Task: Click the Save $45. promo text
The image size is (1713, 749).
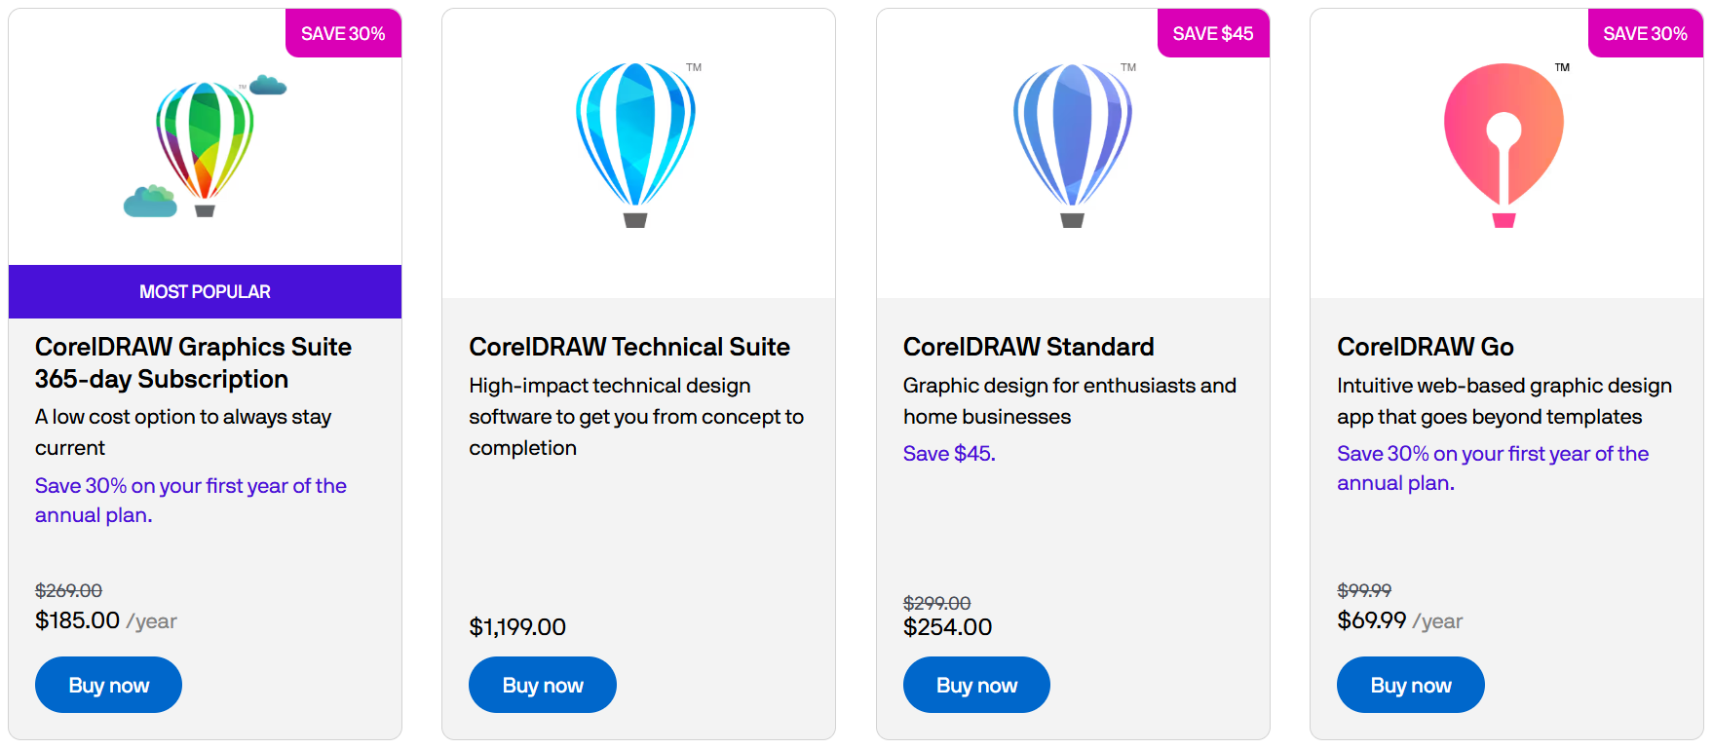Action: tap(948, 454)
